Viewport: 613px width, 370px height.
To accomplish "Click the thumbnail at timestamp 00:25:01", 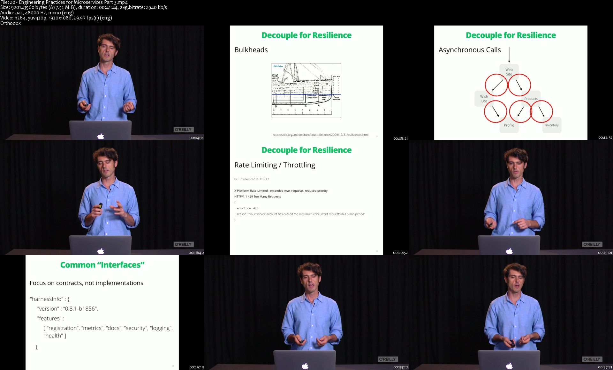I will [x=511, y=198].
